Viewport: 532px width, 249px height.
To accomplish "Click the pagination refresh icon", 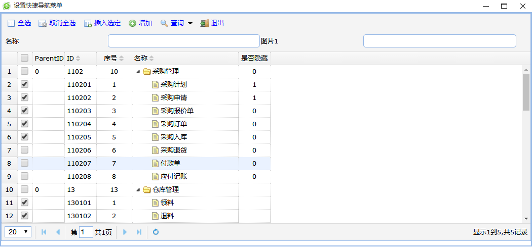I will tap(156, 232).
